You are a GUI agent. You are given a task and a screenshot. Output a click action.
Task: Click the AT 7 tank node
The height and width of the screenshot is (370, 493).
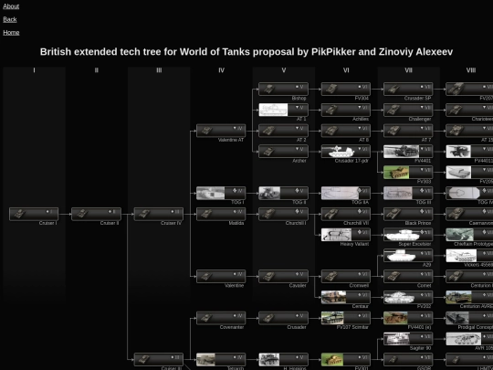408,131
